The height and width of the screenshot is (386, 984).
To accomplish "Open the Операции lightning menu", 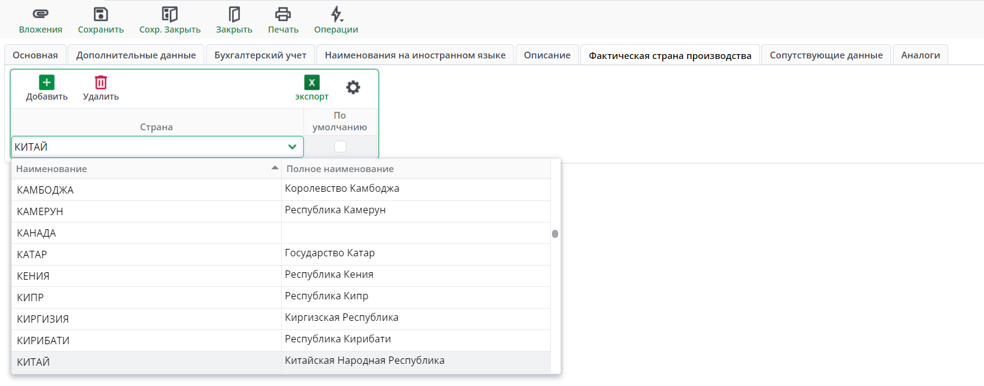I will click(x=336, y=14).
